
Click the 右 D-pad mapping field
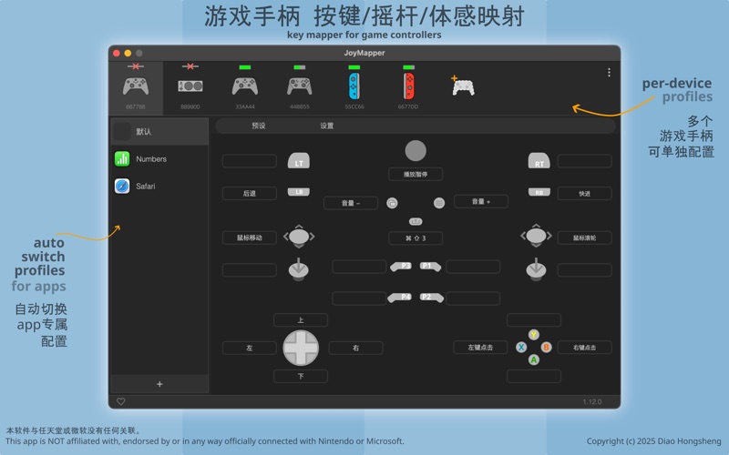click(x=355, y=348)
